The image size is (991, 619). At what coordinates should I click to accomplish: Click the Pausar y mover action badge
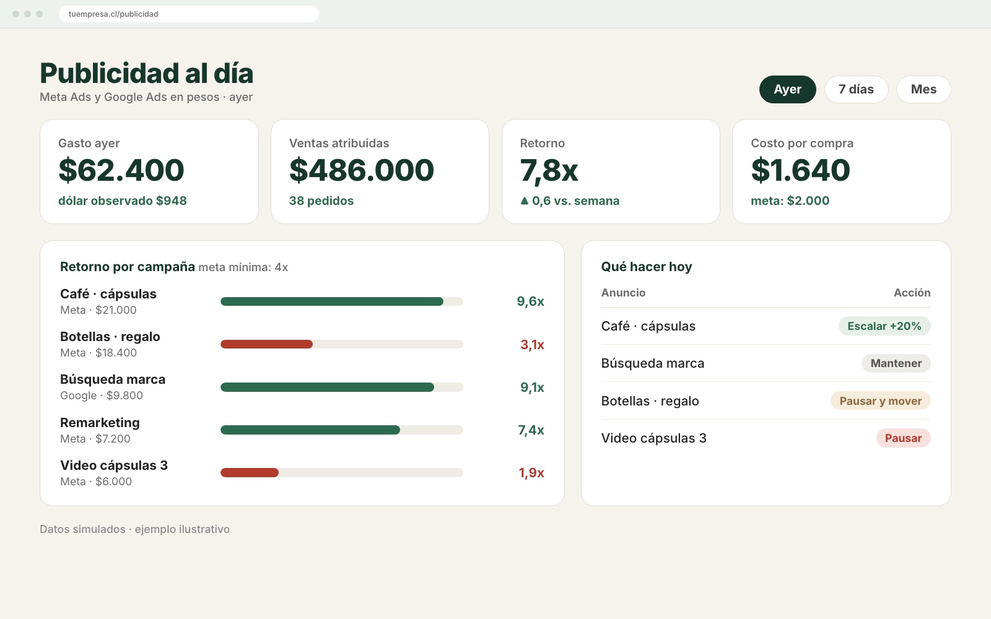pos(880,401)
